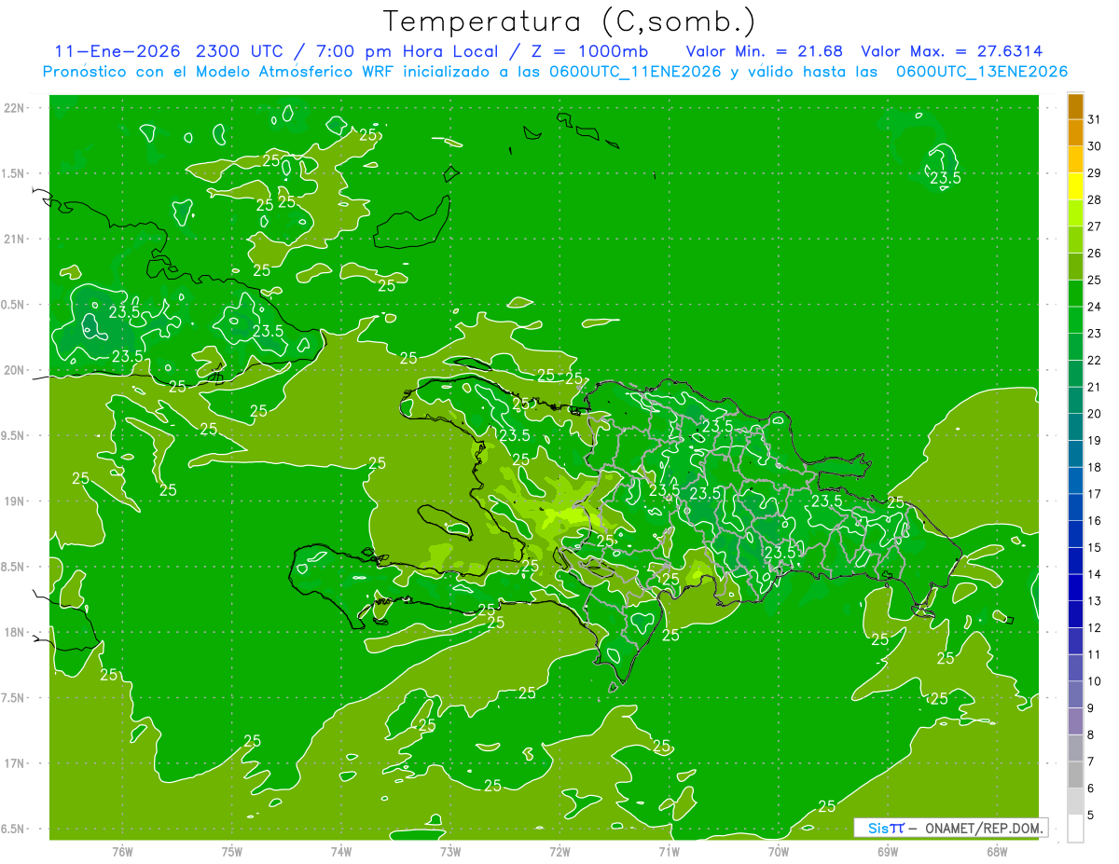The width and height of the screenshot is (1119, 864).
Task: Click the '76W' longitude axis label
Action: point(122,852)
